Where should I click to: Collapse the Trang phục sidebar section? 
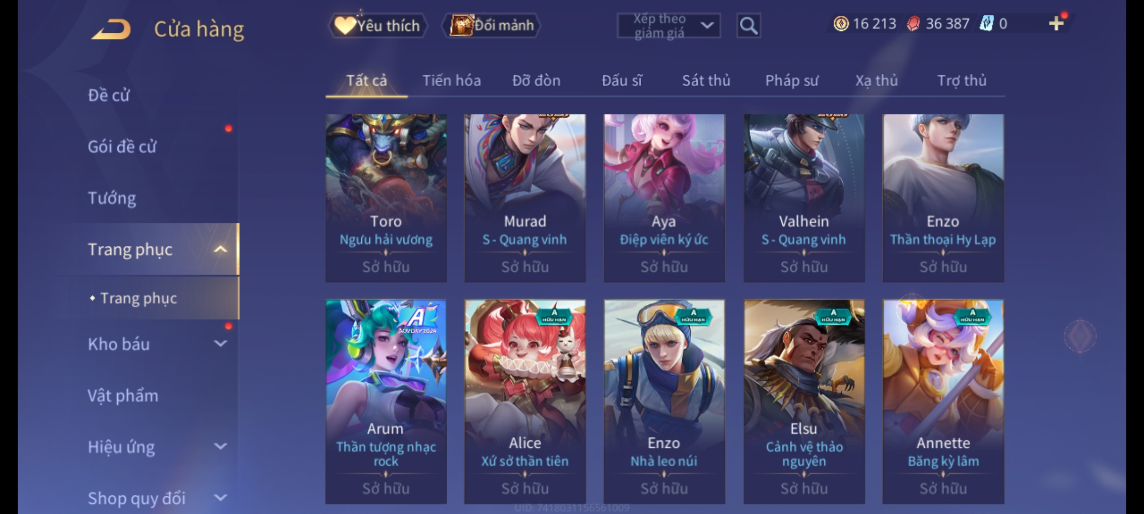pos(221,249)
